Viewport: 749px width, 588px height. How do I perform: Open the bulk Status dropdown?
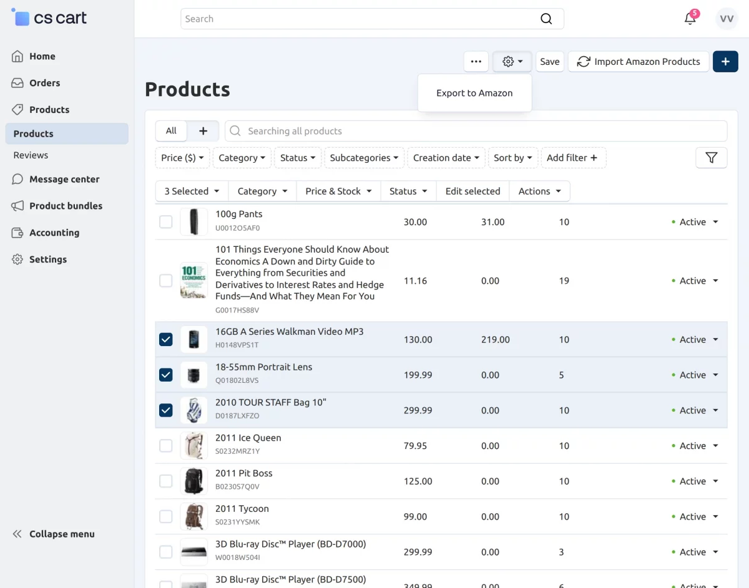click(409, 191)
